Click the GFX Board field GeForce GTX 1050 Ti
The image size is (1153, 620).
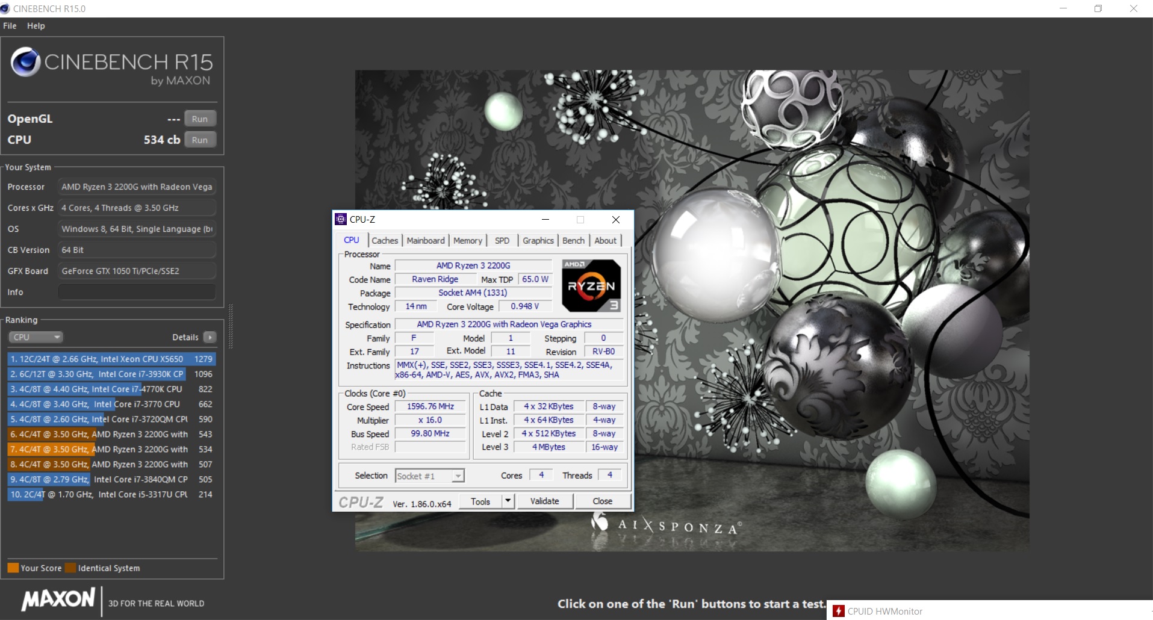[137, 271]
